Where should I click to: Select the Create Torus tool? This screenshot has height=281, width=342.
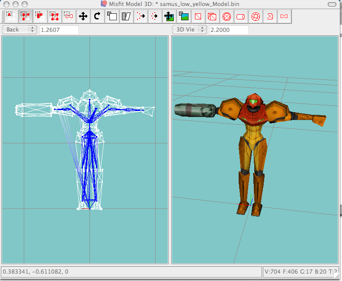pos(256,16)
